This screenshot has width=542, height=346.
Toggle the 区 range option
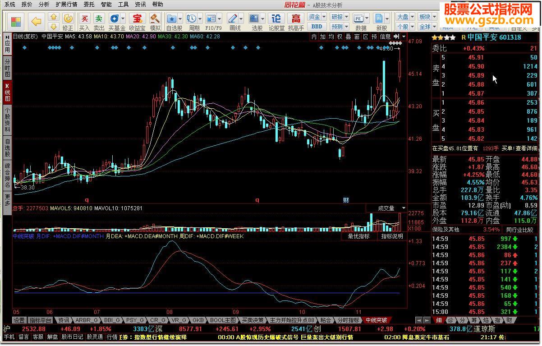[365, 37]
